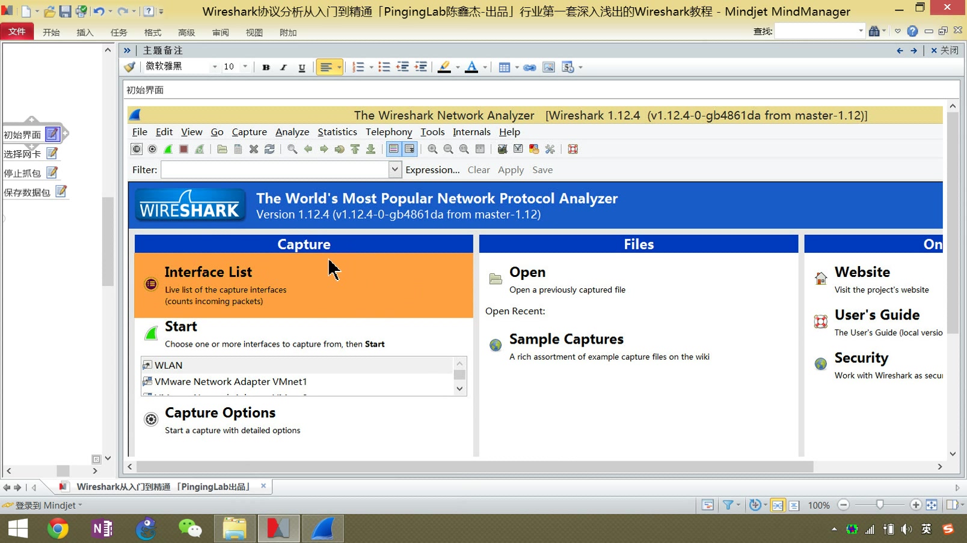Click the Gantt view icon in status bar
The image size is (967, 543).
click(x=708, y=505)
